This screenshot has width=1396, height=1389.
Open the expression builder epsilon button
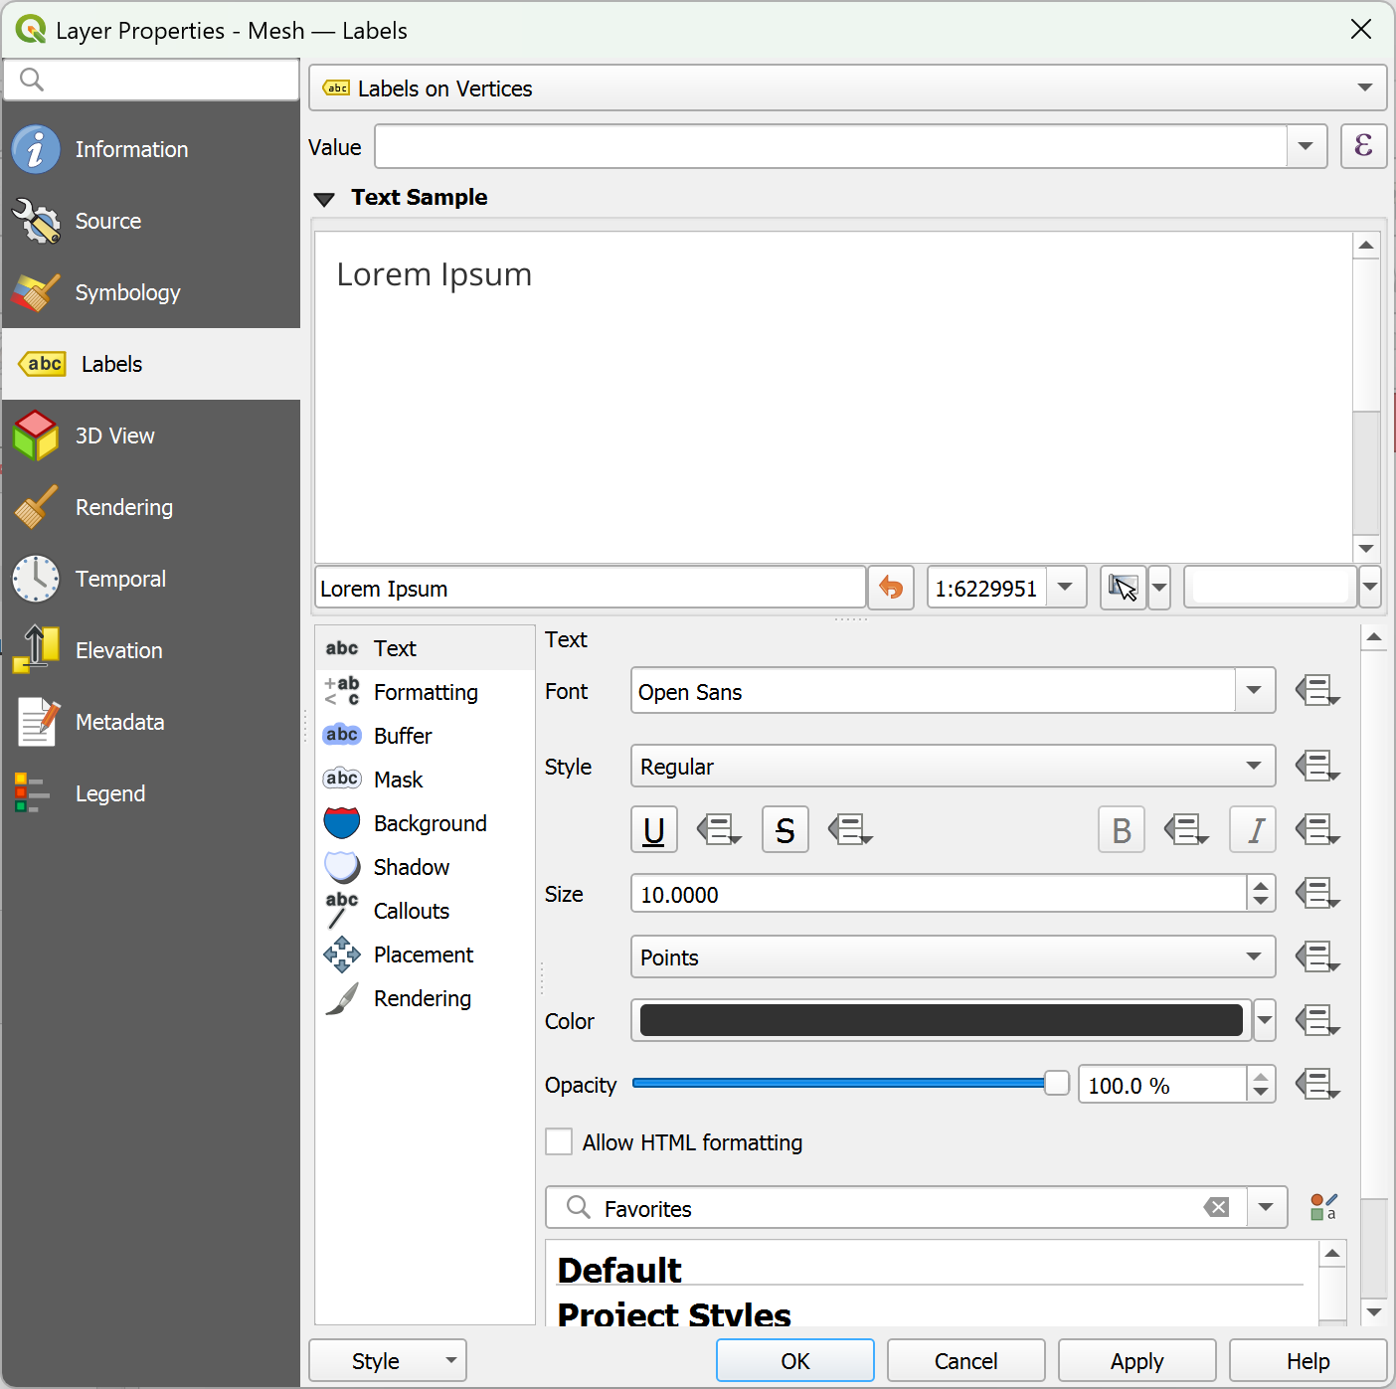tap(1363, 146)
